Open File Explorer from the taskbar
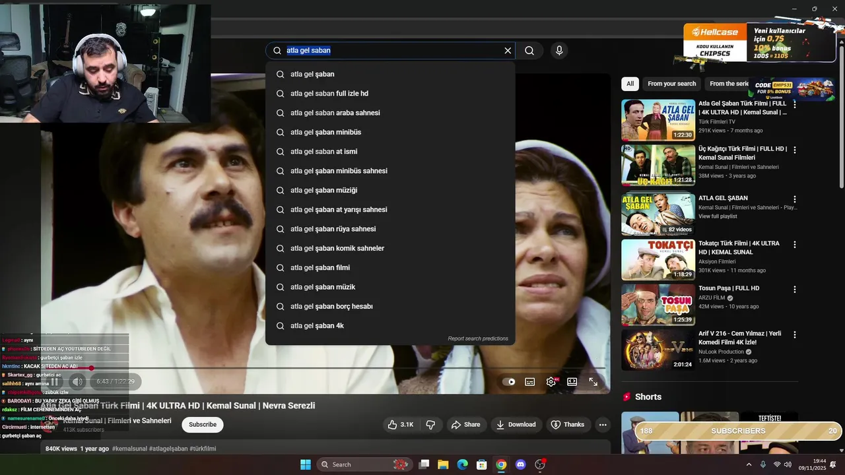Screen dimensions: 845x475 [443, 464]
